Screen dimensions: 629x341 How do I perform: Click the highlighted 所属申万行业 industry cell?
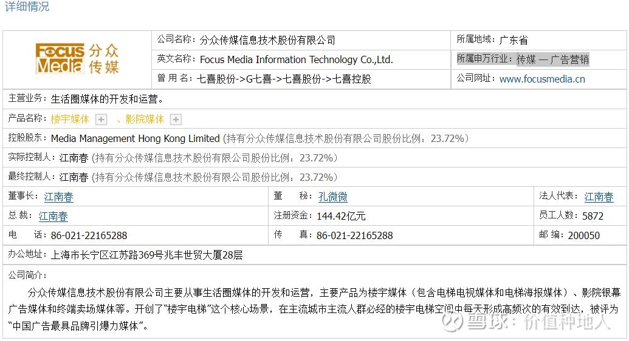(523, 59)
